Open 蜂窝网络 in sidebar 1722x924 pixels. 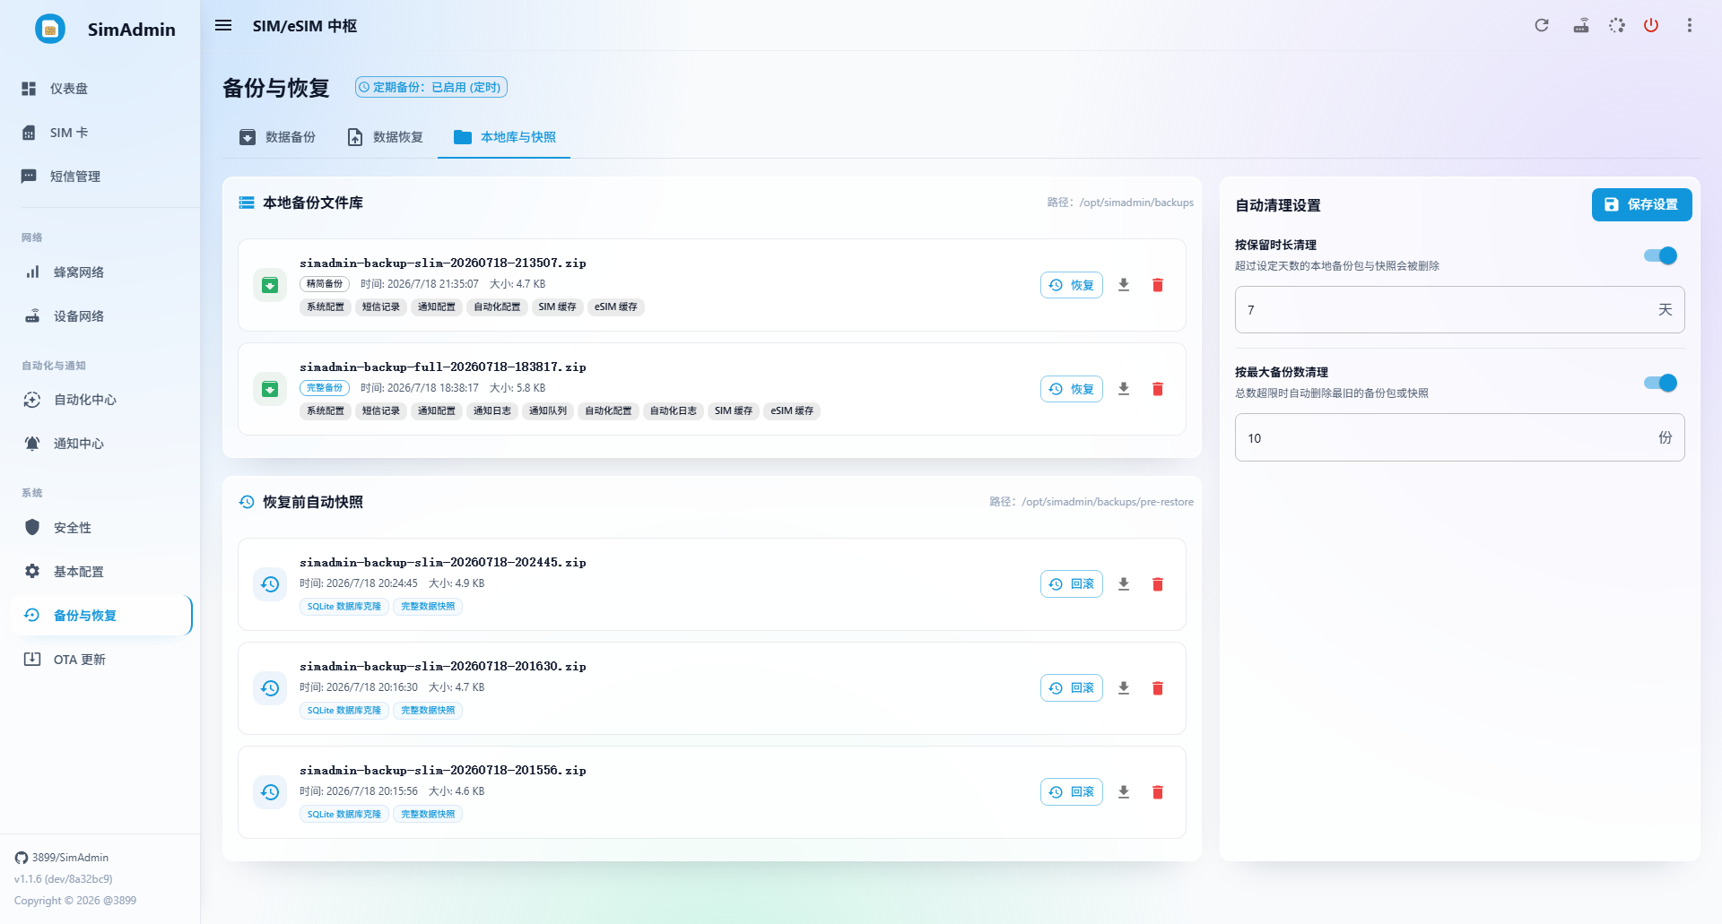point(100,272)
